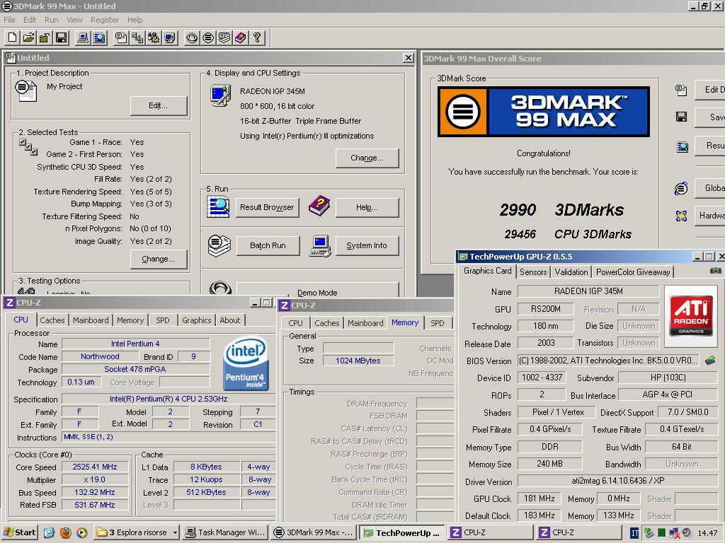Click IT language bar indicator

[635, 533]
